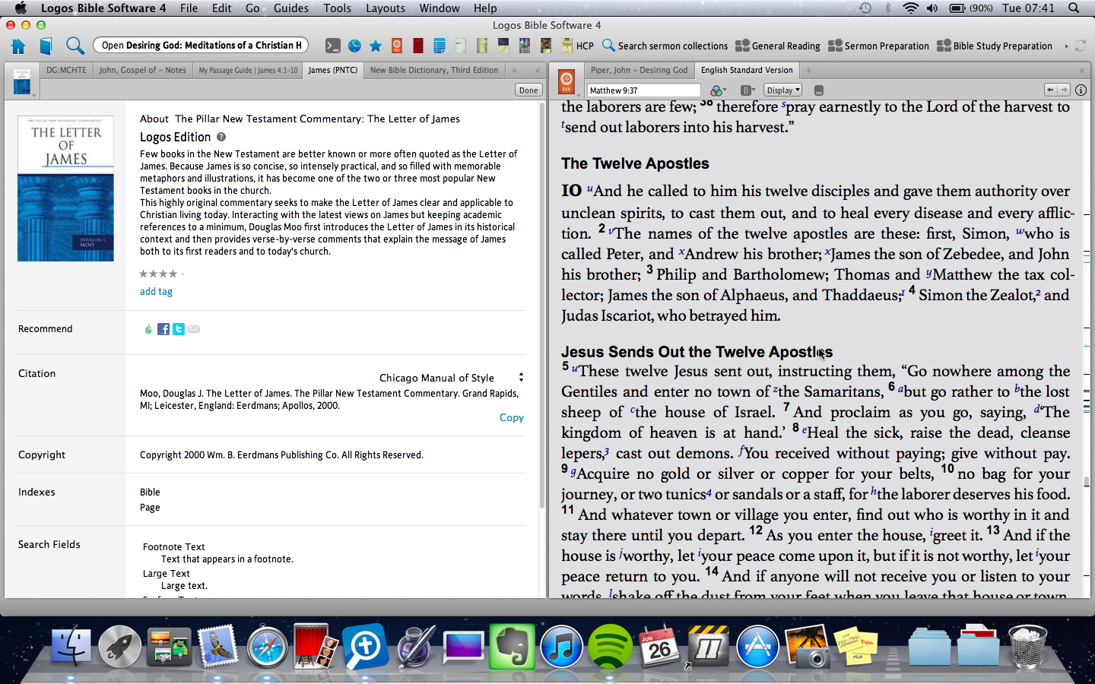Toggle the reading mode panel icon

[x=819, y=90]
